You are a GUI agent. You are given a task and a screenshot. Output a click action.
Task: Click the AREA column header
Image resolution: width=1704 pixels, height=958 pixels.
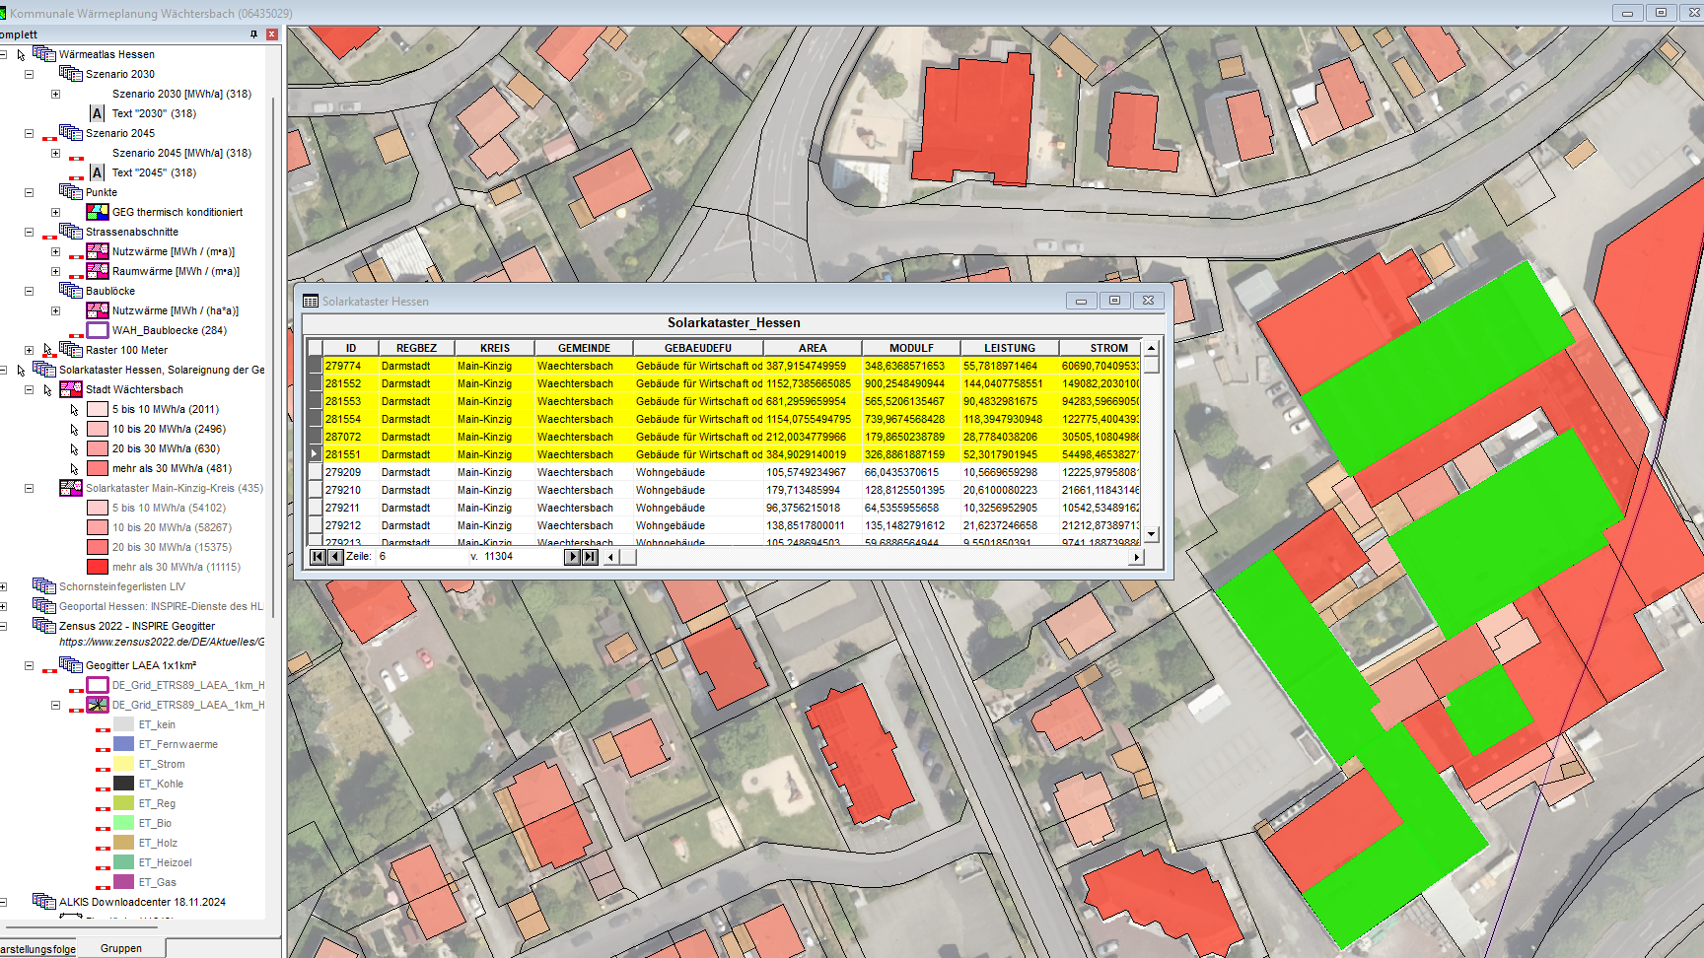[x=812, y=348]
